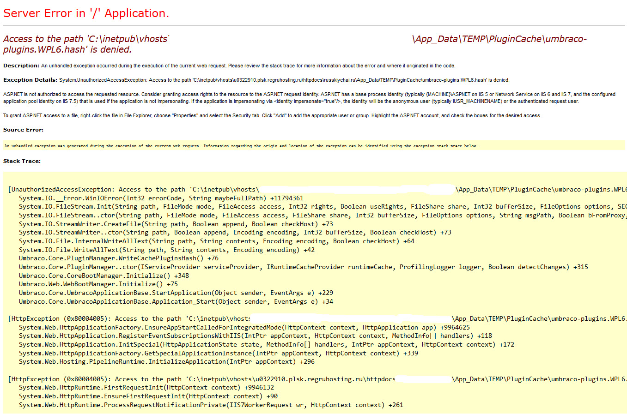Click the "Exception Details:" label

point(30,80)
